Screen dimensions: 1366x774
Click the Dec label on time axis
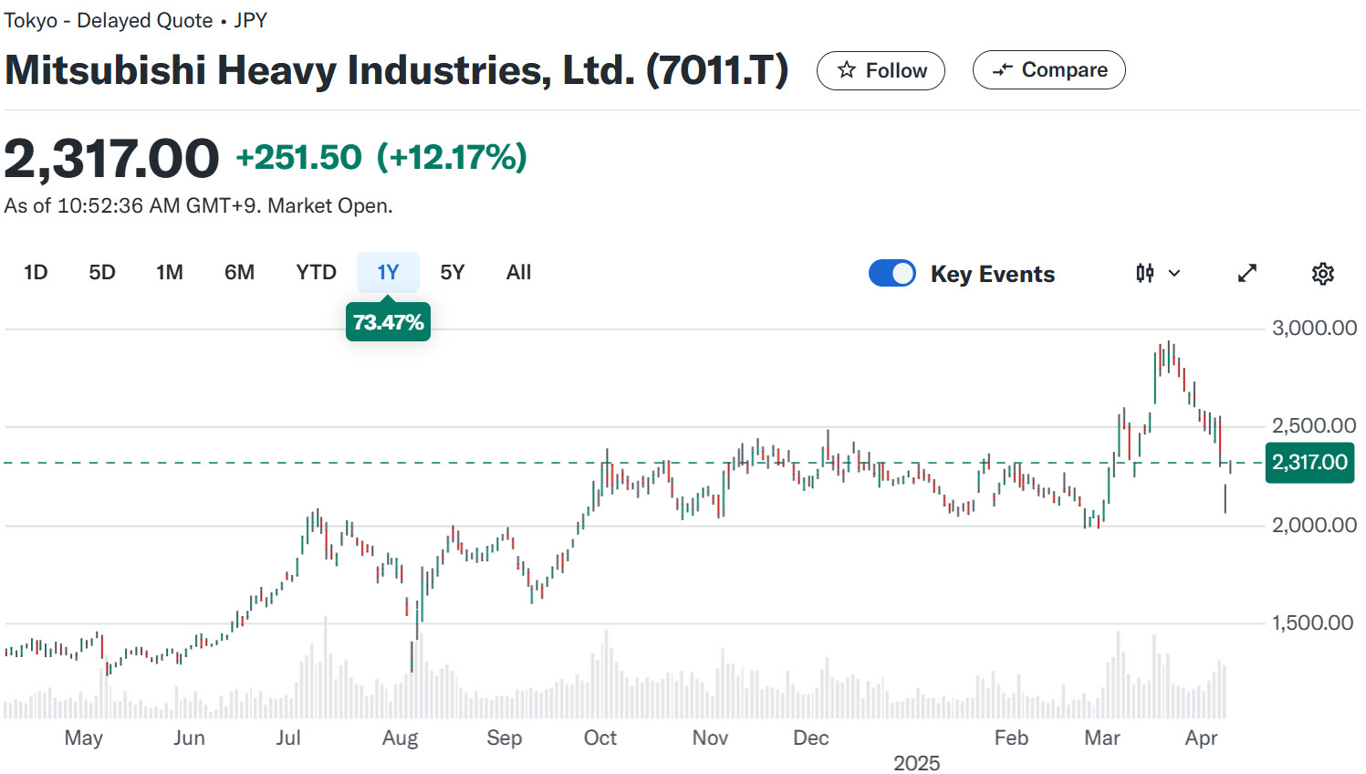pyautogui.click(x=810, y=737)
